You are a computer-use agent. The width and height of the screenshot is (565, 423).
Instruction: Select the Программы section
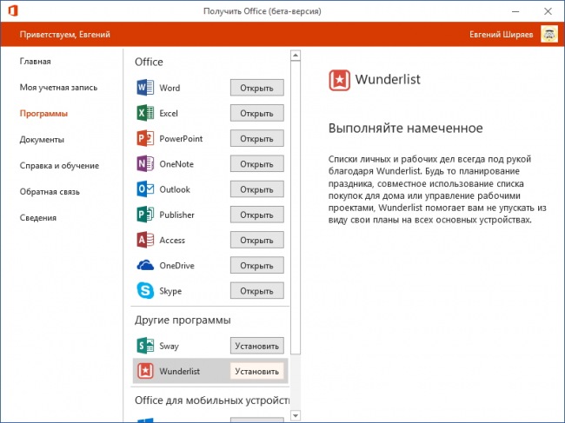pos(43,114)
